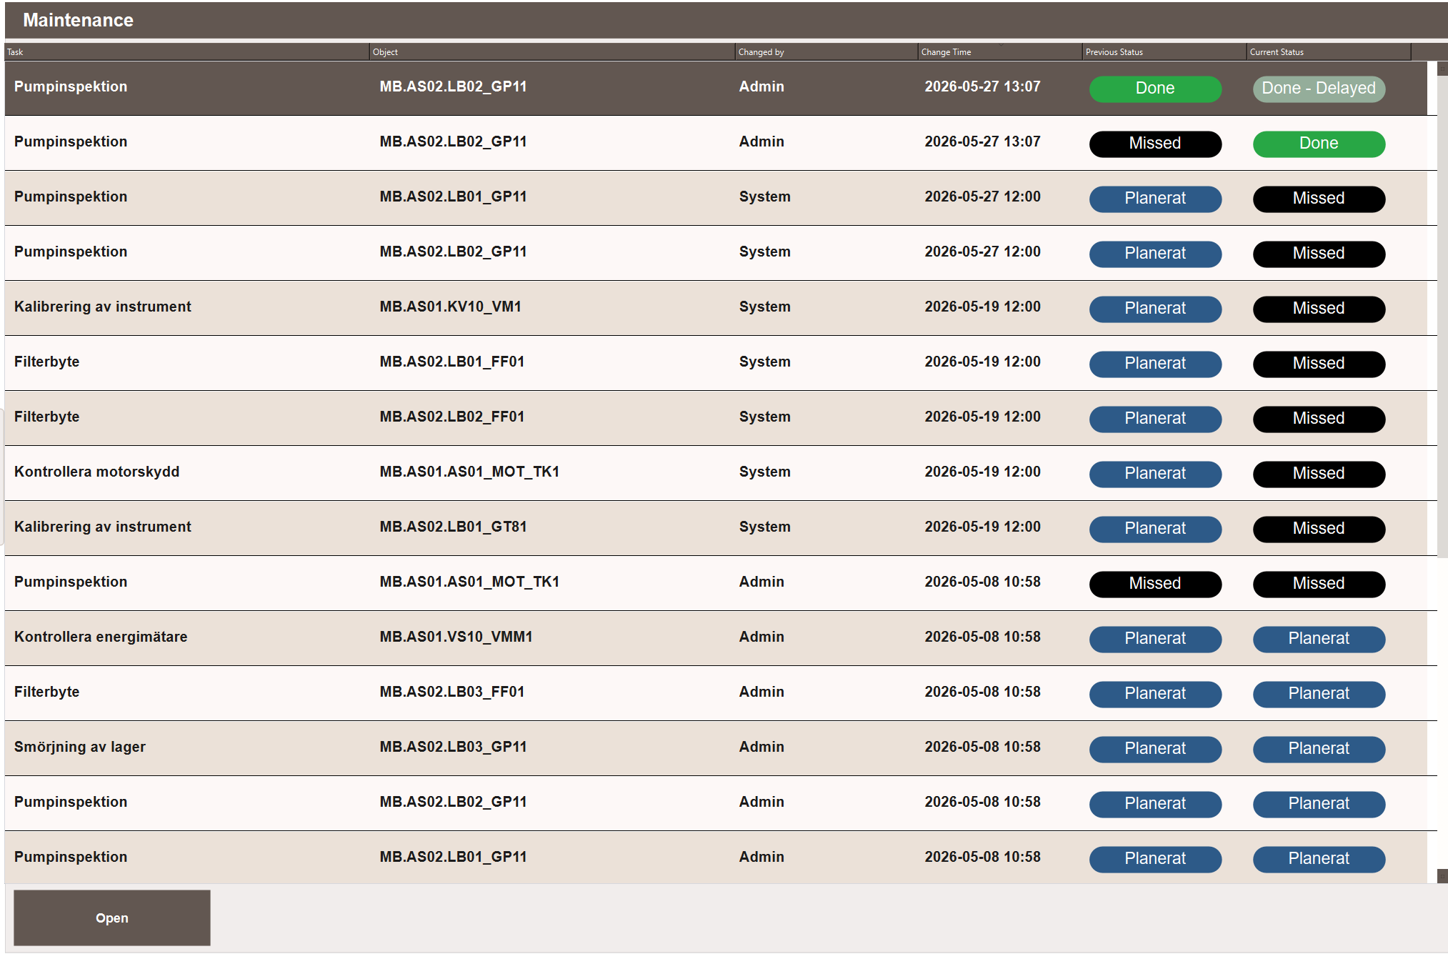Click Planerat previous status in Smörjning av lager row

coord(1155,749)
